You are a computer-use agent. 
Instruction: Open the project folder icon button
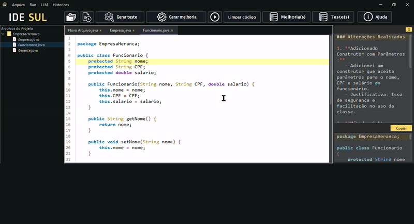71,17
